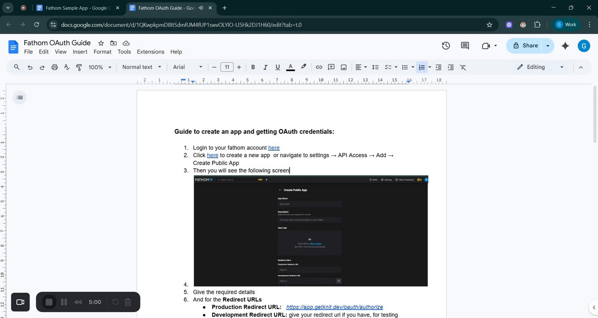Viewport: 598px width, 318px height.
Task: Toggle the numbered list
Action: [x=421, y=67]
